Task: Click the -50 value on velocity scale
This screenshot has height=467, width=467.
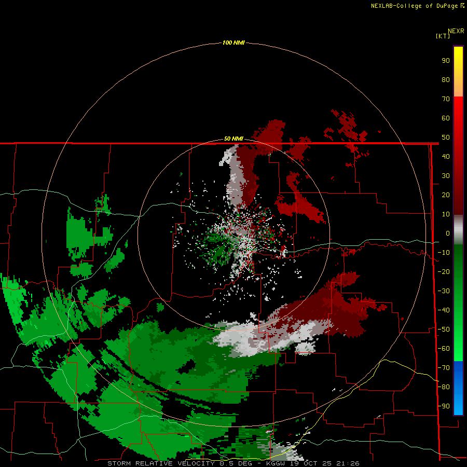Action: 444,329
